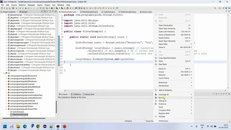Maximize the Console view

coord(229,94)
